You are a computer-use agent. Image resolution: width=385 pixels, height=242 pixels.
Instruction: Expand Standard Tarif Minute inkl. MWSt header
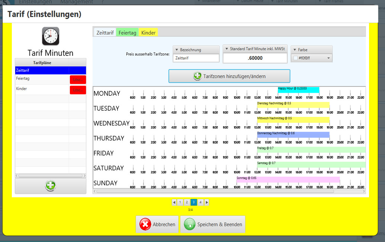(227, 49)
